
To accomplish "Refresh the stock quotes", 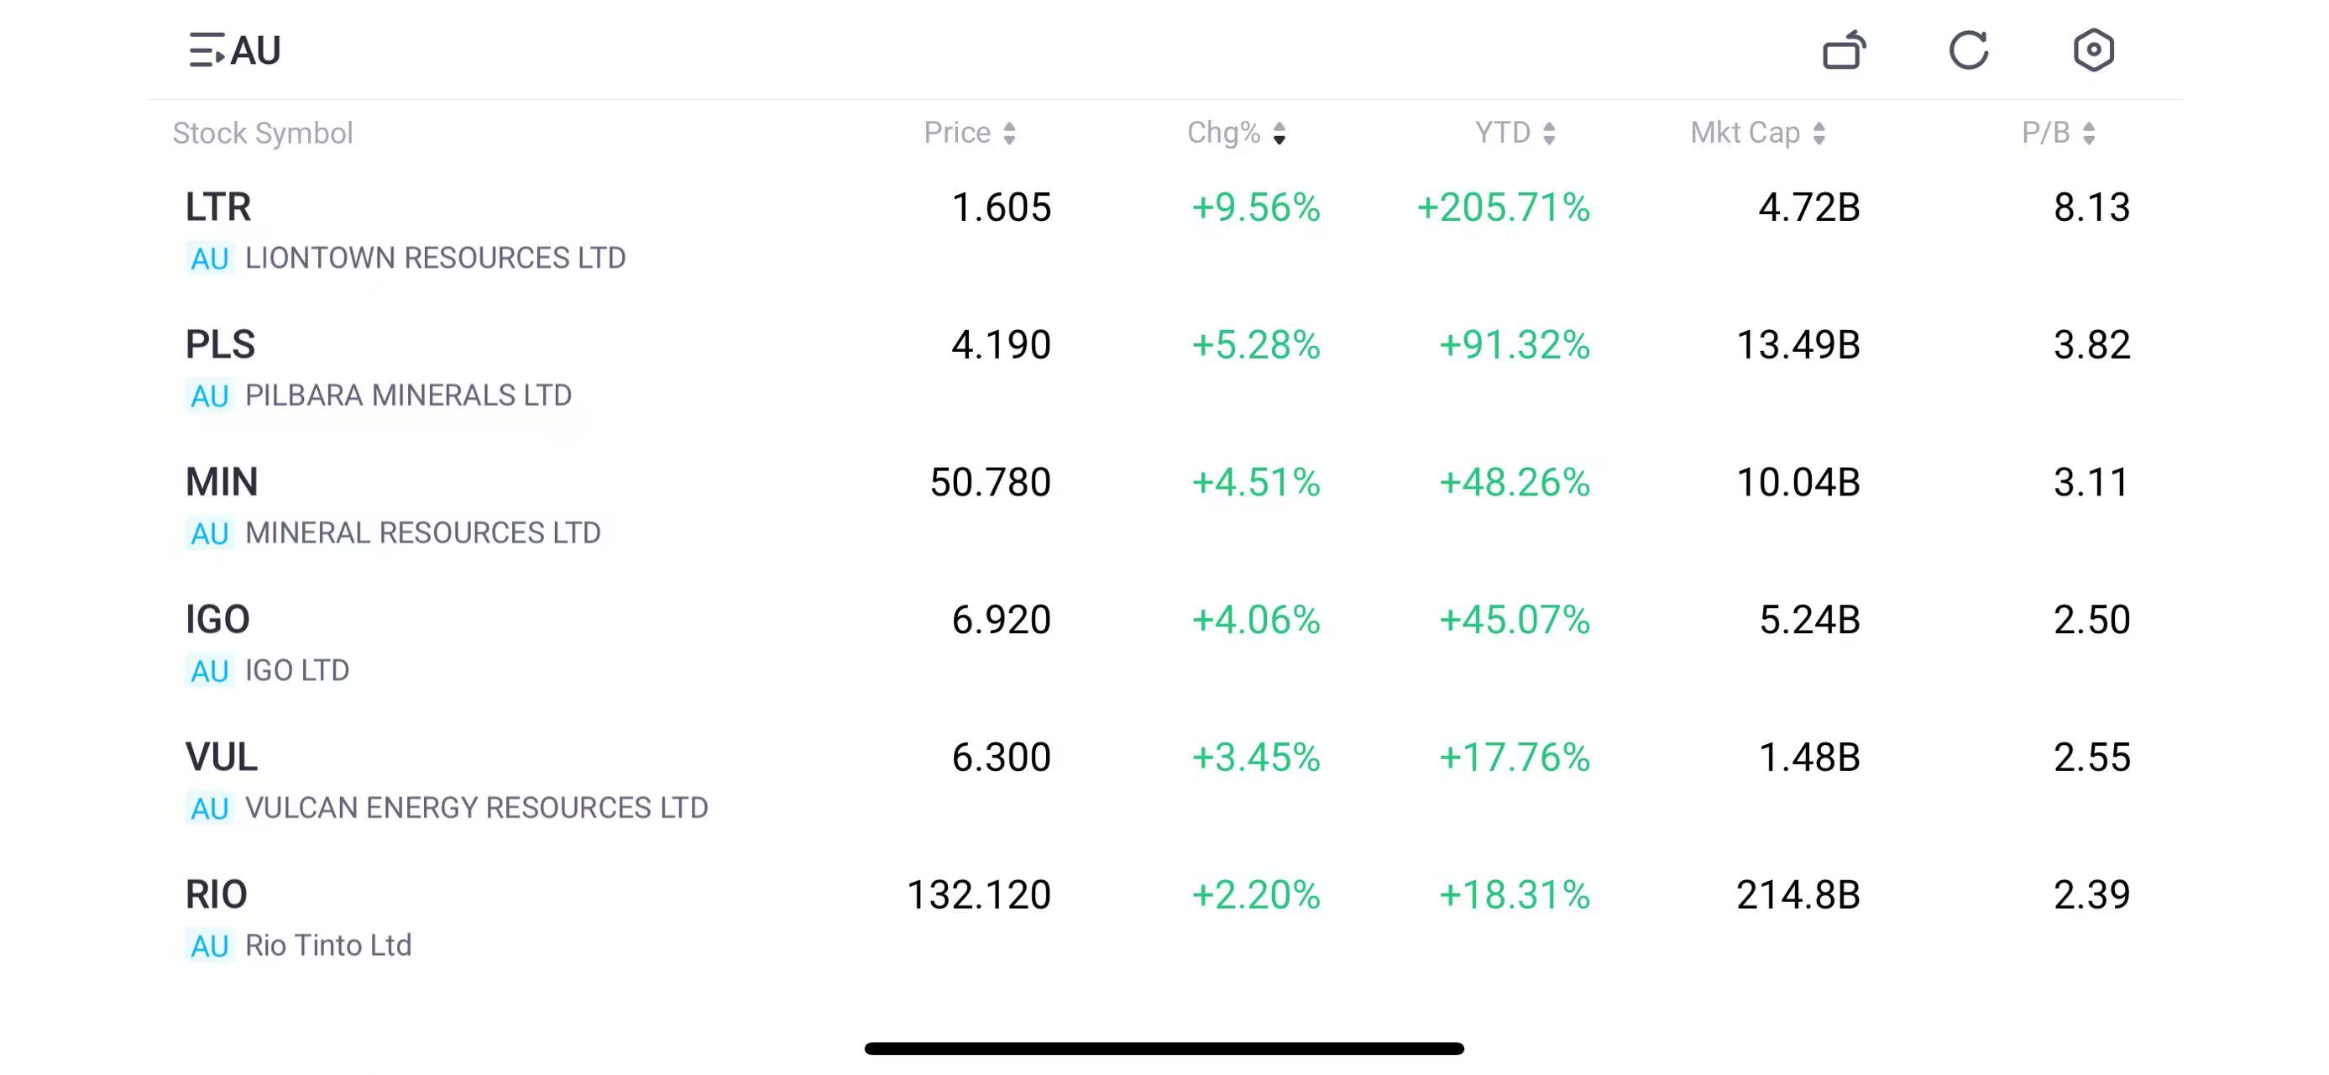I will point(1968,50).
